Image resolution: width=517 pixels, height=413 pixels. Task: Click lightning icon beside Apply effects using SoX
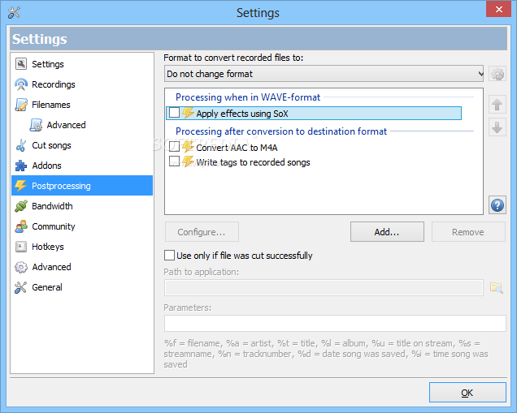tap(188, 113)
